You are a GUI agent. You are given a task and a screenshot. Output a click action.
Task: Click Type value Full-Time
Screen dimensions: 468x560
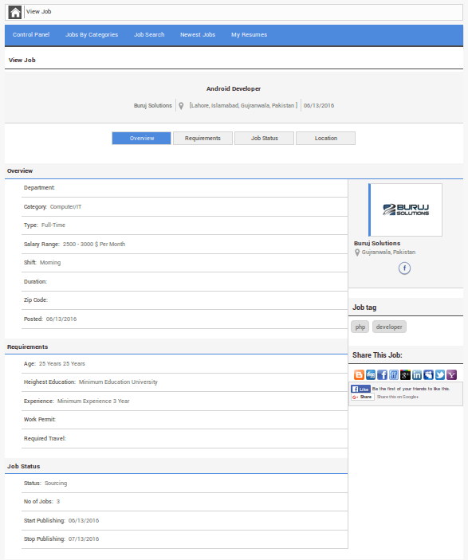[53, 225]
